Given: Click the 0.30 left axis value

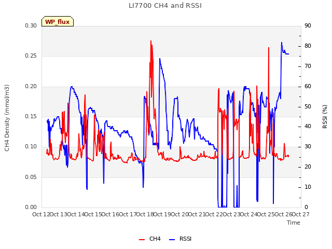Looking at the screenshot, I should [31, 25].
